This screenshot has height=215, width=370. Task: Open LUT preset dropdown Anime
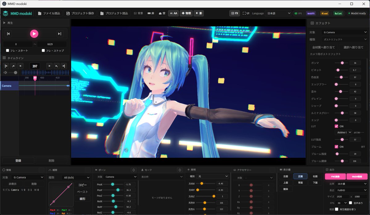pos(343,132)
